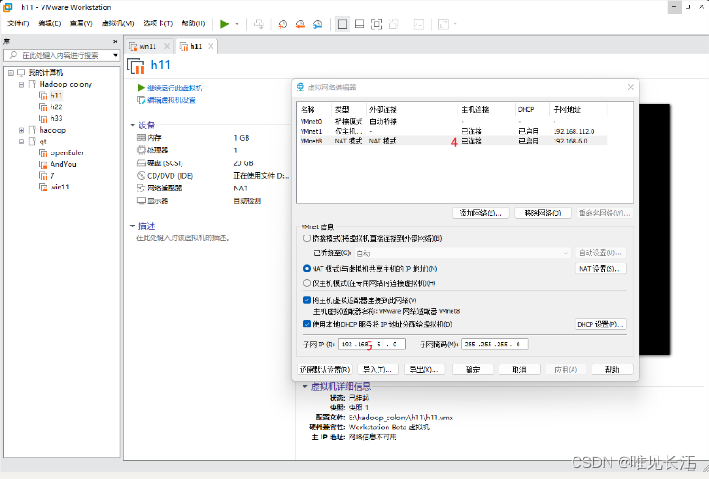Image resolution: width=709 pixels, height=479 pixels.
Task: Open DHCP 设置 button
Action: click(601, 324)
